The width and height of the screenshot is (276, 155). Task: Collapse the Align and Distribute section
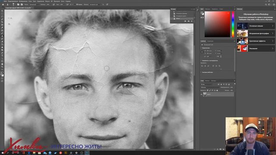pyautogui.click(x=201, y=60)
